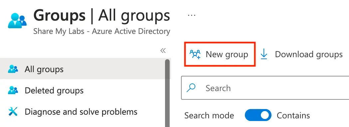Focus the Search groups input field
This screenshot has width=349, height=127.
coord(265,88)
